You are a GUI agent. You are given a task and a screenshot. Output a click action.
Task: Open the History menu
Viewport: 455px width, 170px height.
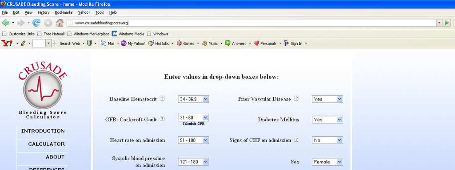coord(44,12)
